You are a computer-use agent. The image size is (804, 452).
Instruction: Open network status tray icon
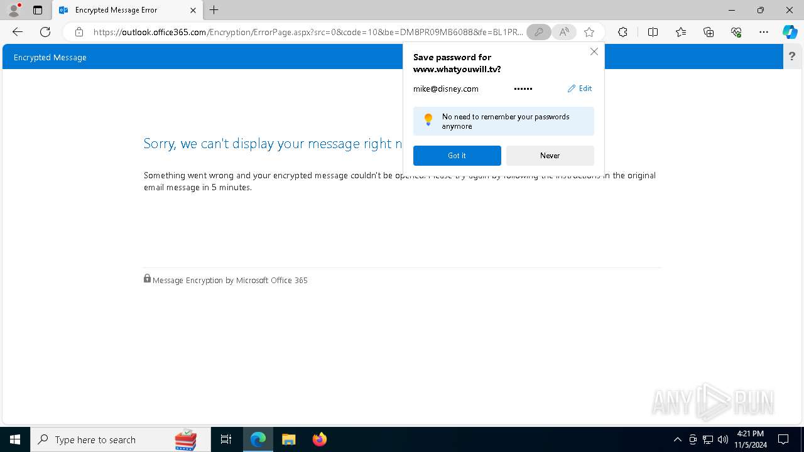coord(708,439)
